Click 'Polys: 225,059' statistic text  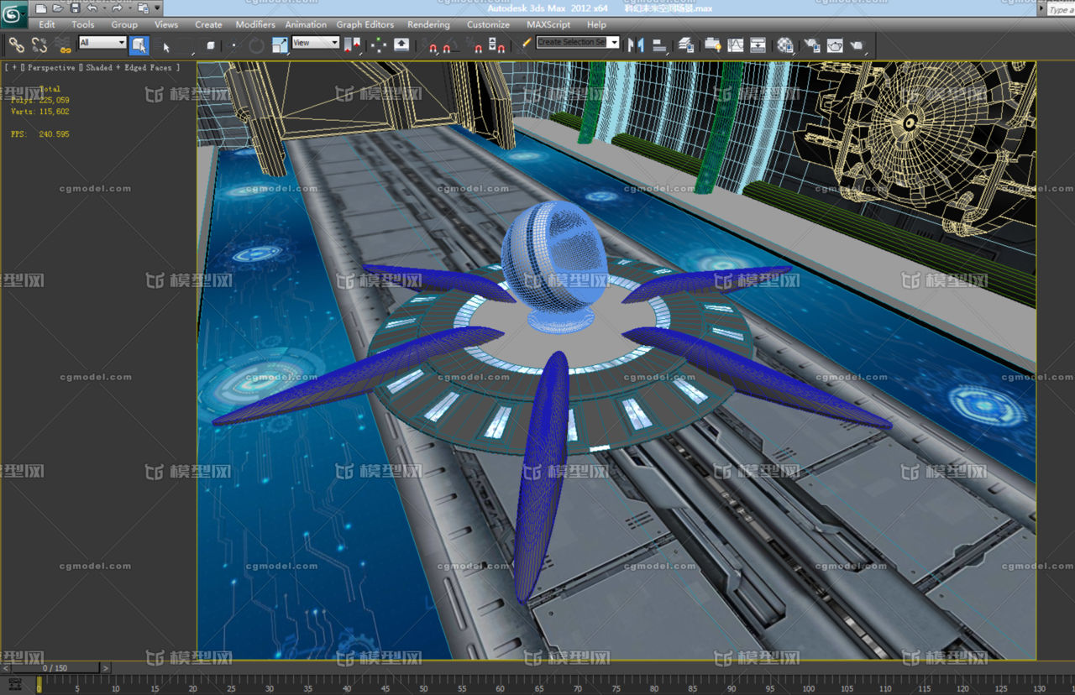click(39, 100)
